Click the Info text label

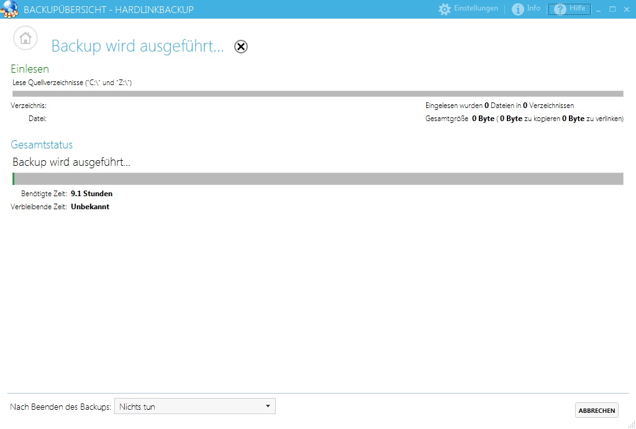click(x=534, y=9)
